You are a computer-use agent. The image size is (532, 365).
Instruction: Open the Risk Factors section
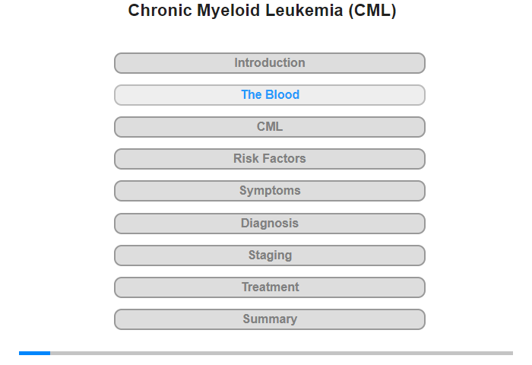270,159
